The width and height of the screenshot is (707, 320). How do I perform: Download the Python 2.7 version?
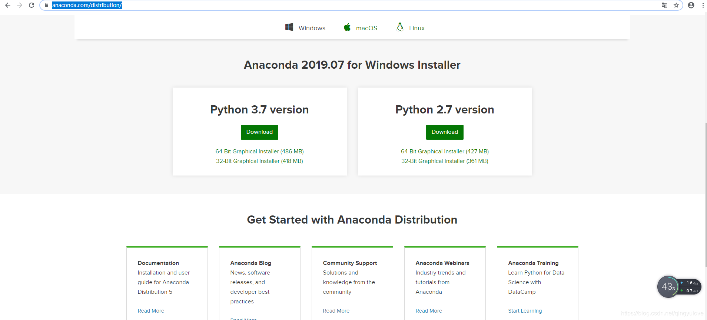(x=445, y=132)
